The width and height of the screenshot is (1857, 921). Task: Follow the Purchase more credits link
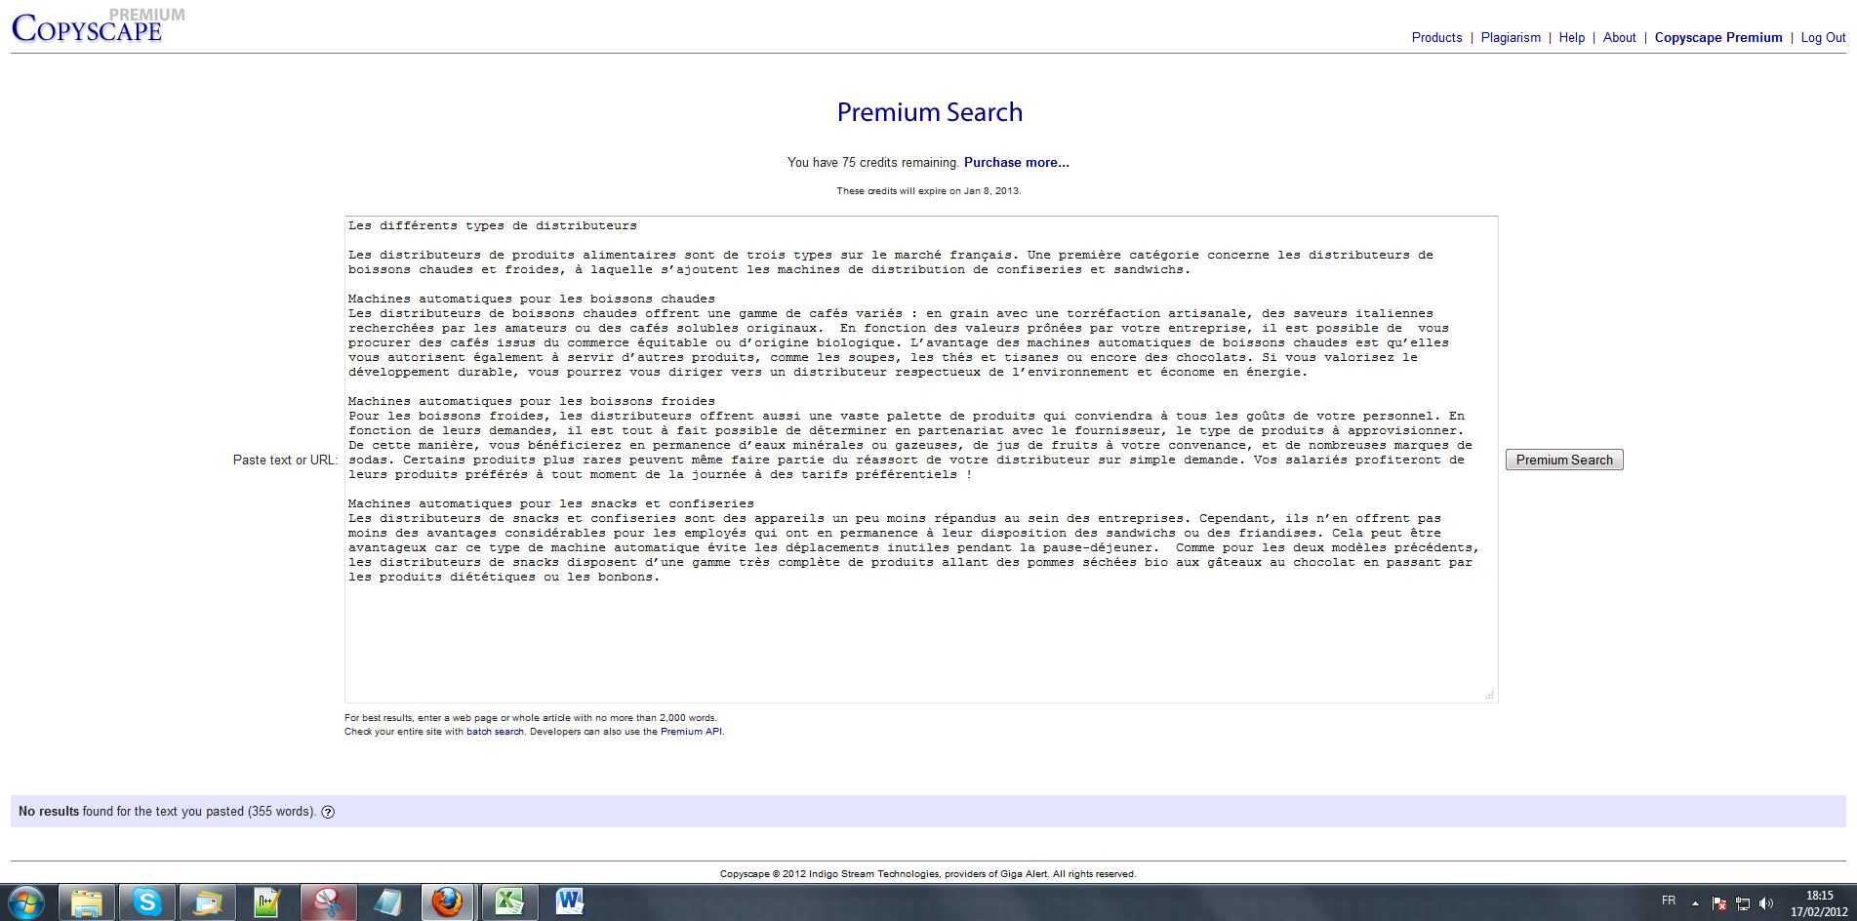[x=1016, y=162]
